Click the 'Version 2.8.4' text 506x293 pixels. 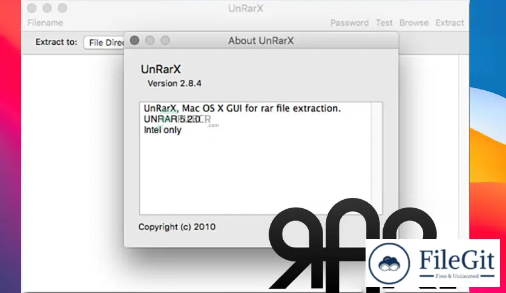point(174,84)
